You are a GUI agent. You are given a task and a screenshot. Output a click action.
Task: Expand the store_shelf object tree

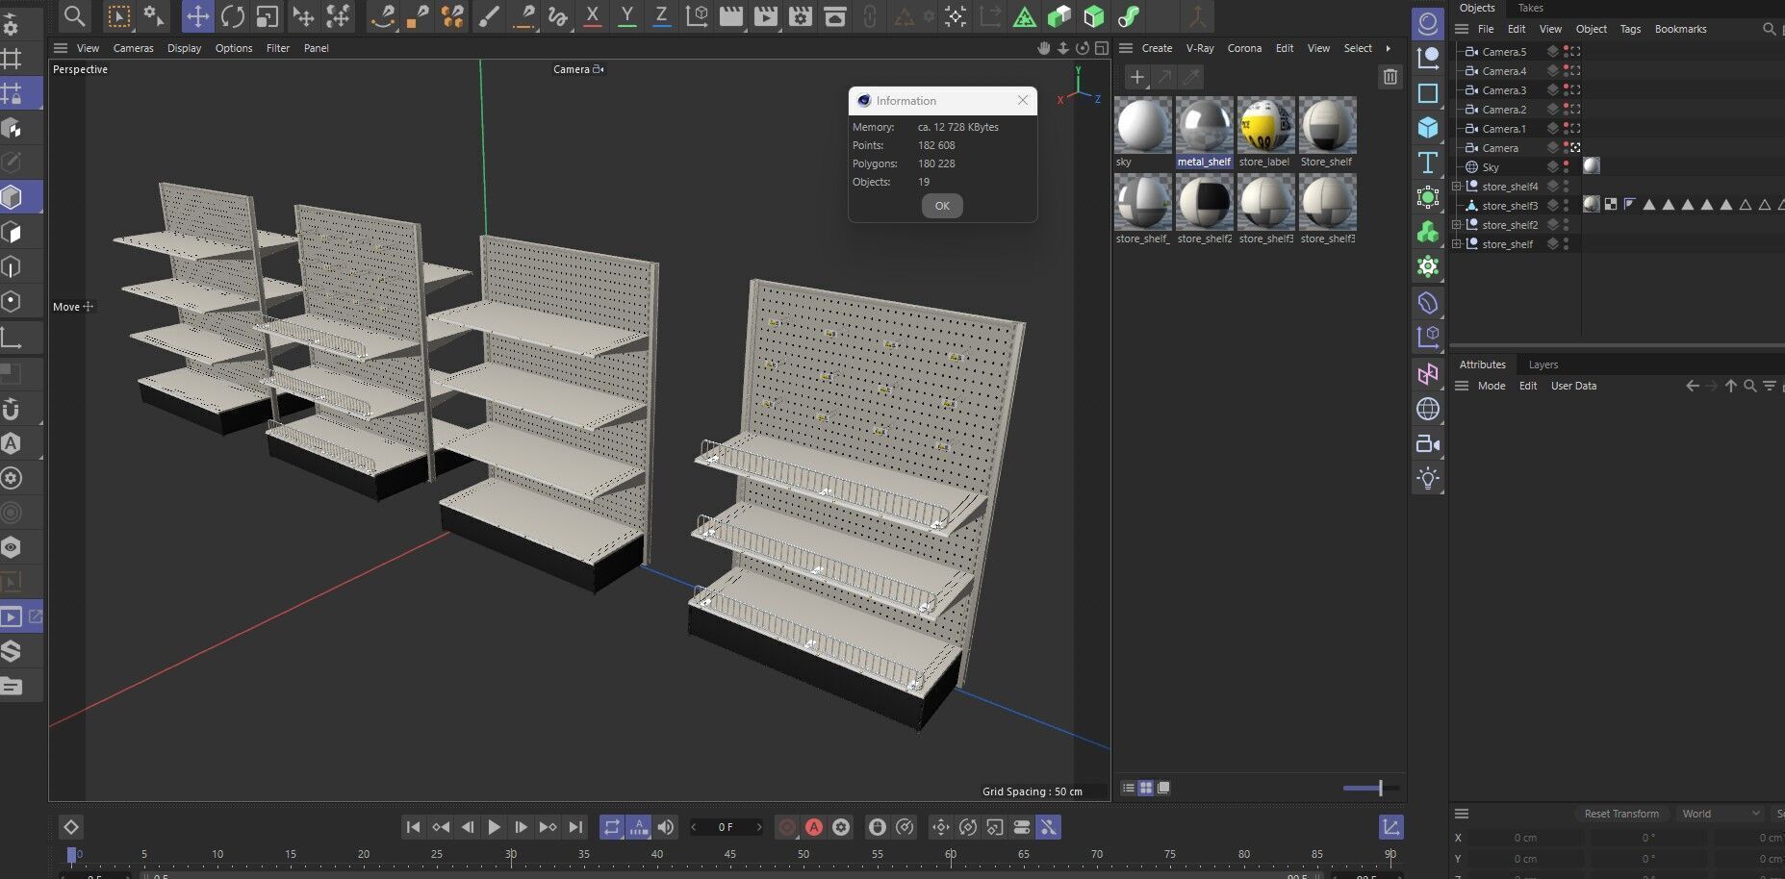pyautogui.click(x=1457, y=244)
